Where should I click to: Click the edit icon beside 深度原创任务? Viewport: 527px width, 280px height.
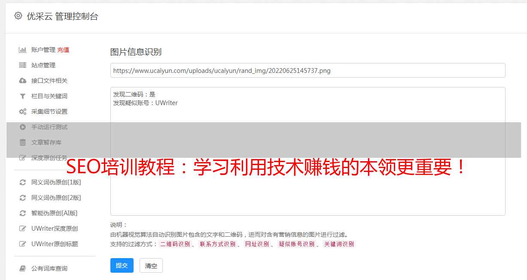(23, 158)
